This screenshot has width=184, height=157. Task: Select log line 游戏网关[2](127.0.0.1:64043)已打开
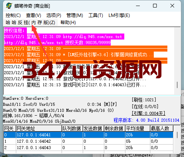click(75, 85)
